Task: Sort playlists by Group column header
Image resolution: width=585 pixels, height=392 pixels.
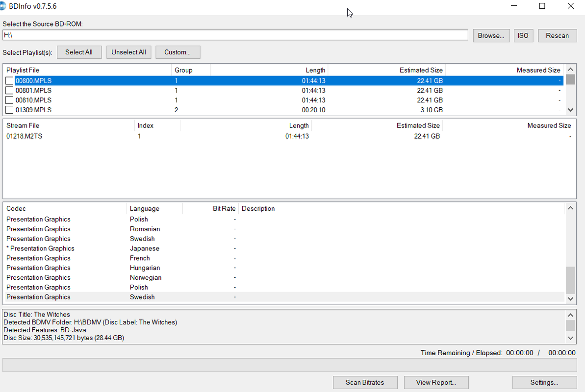Action: click(191, 70)
